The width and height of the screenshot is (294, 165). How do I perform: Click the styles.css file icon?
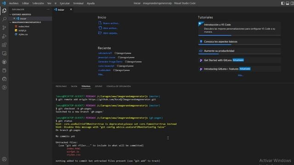click(16, 34)
